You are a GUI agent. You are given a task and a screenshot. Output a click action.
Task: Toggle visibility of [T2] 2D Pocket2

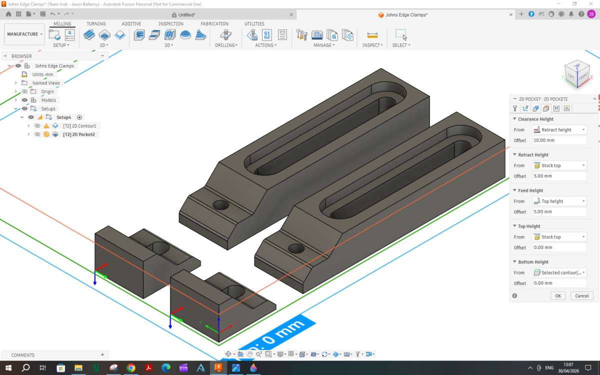tap(37, 134)
